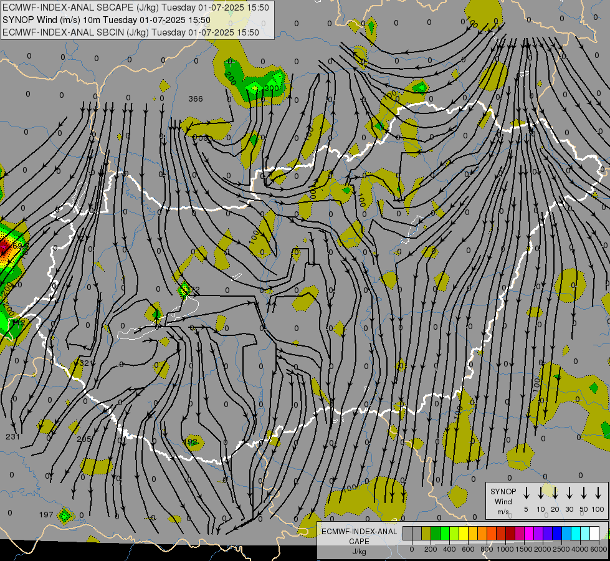
Task: Pick the dark red swatch right of 1000
Action: click(510, 533)
